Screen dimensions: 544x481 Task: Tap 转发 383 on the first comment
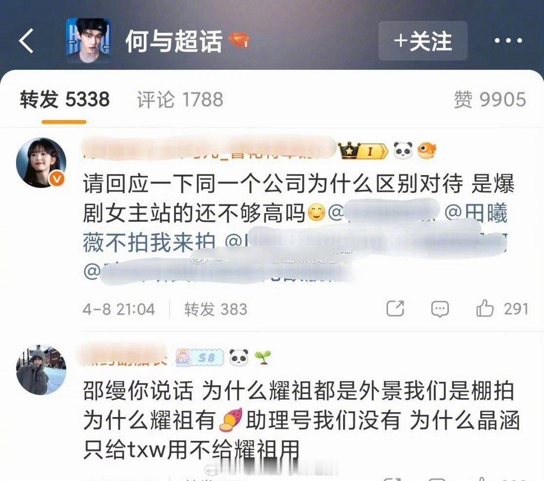coord(216,309)
